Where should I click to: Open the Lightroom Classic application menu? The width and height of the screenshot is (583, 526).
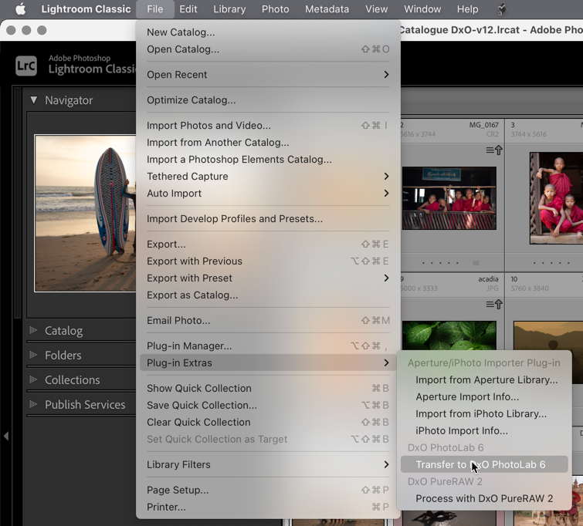pyautogui.click(x=86, y=9)
